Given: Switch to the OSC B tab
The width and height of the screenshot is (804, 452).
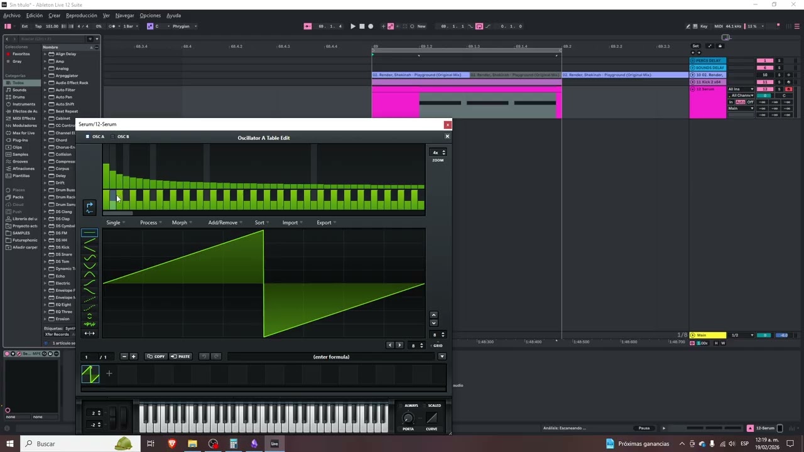Looking at the screenshot, I should [120, 136].
